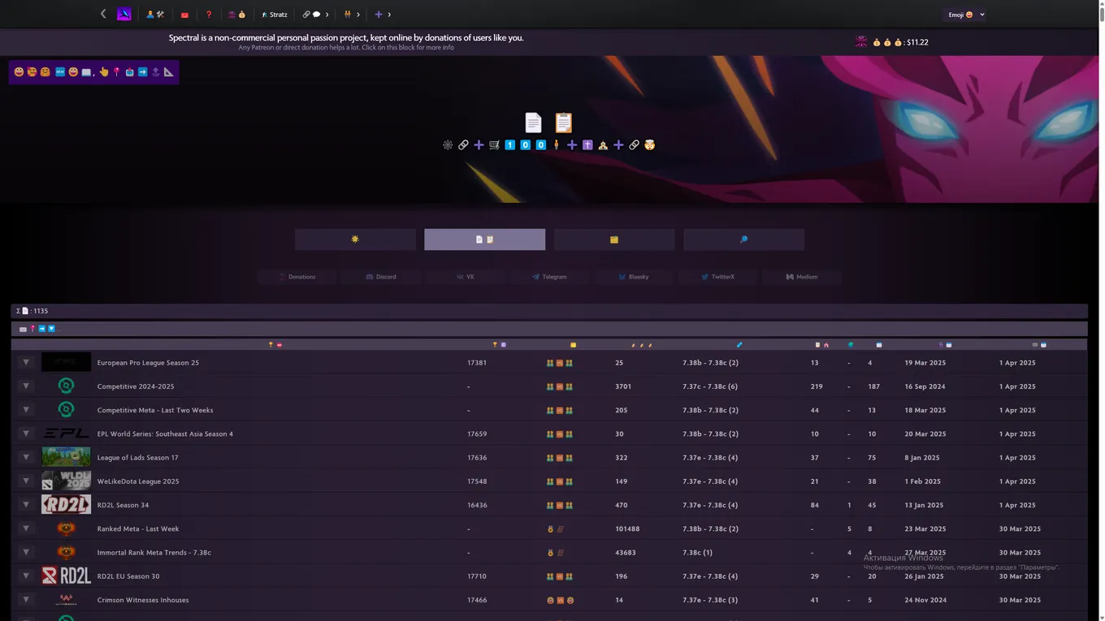Sort by the trophy name column header
The height and width of the screenshot is (621, 1105).
(275, 345)
